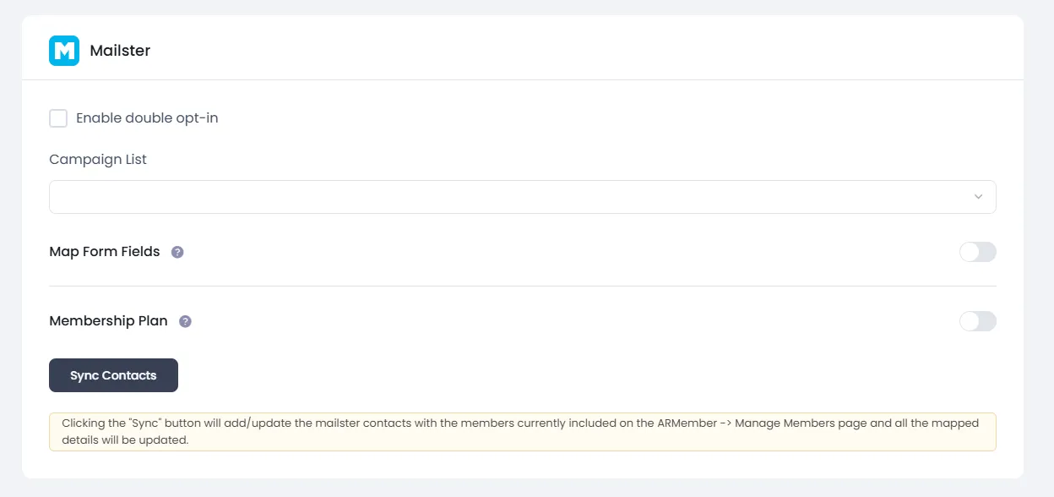Select the Mailster icon in the header
Viewport: 1054px width, 497px height.
(x=63, y=51)
